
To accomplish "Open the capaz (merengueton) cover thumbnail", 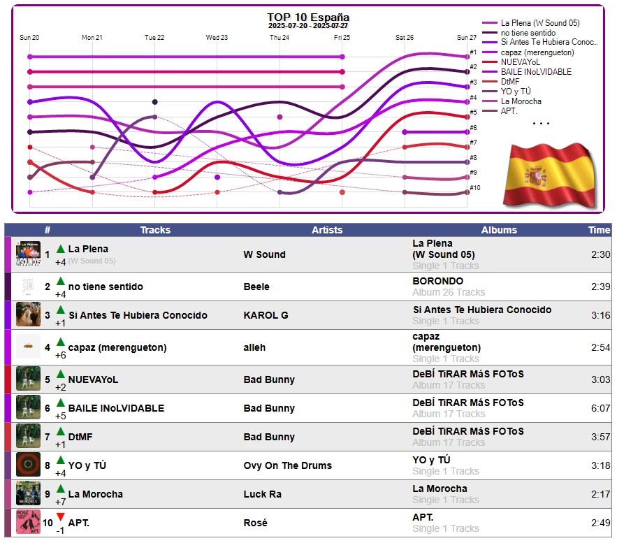I will [28, 346].
